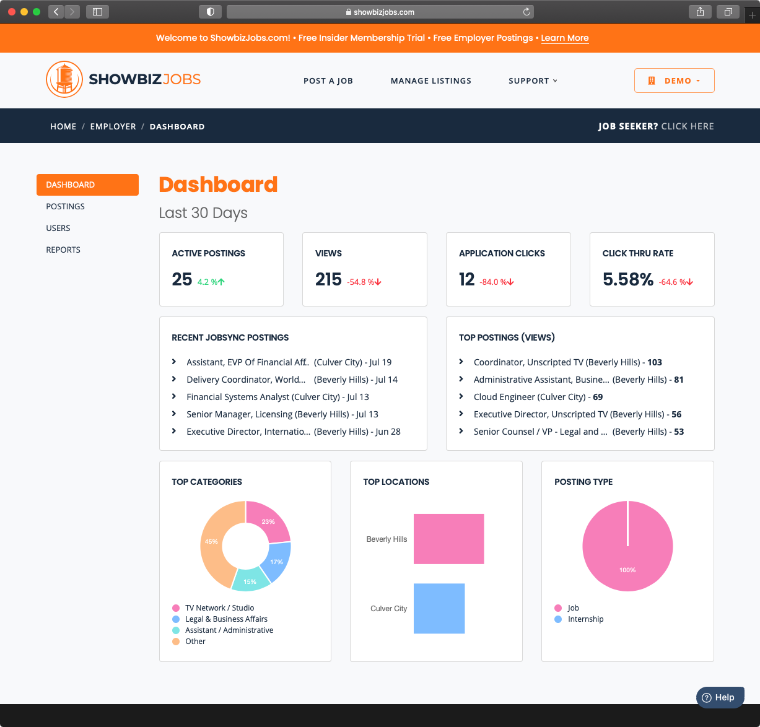760x727 pixels.
Task: Open Postings in the left sidebar
Action: (66, 206)
